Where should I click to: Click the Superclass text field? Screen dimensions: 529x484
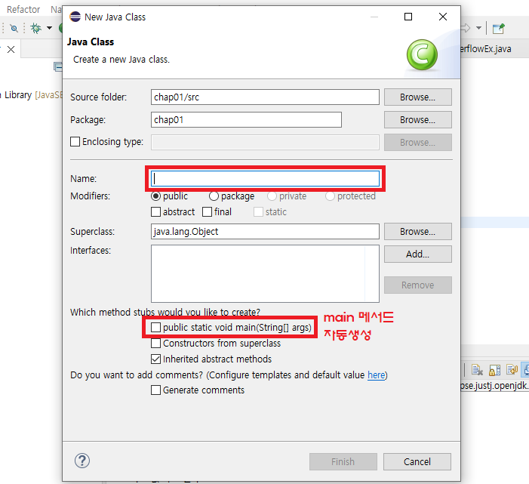tap(265, 232)
